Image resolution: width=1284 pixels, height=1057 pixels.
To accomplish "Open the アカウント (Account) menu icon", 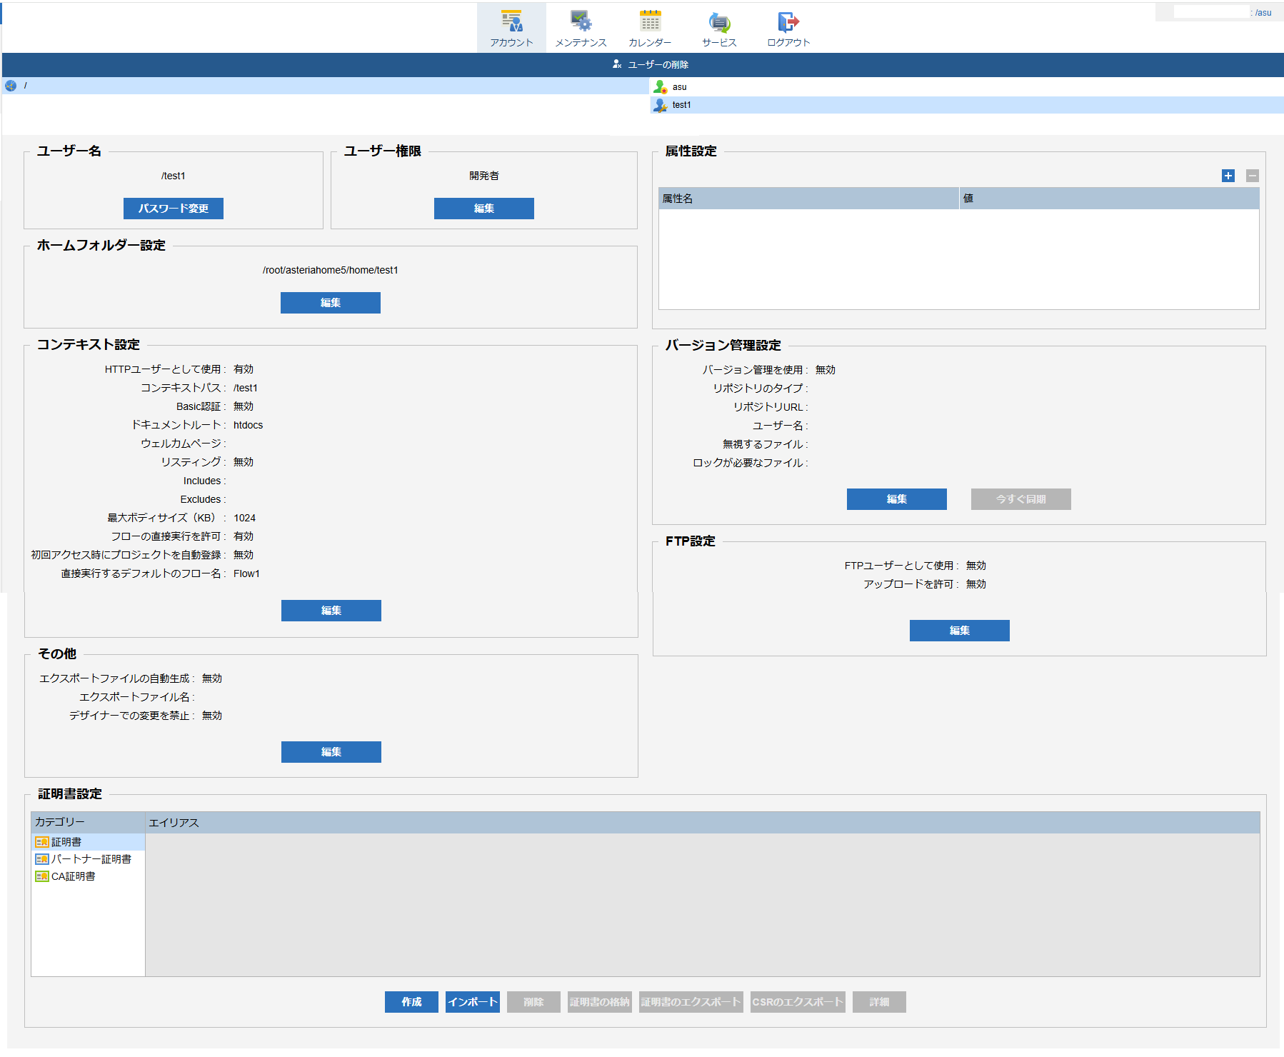I will tap(511, 21).
